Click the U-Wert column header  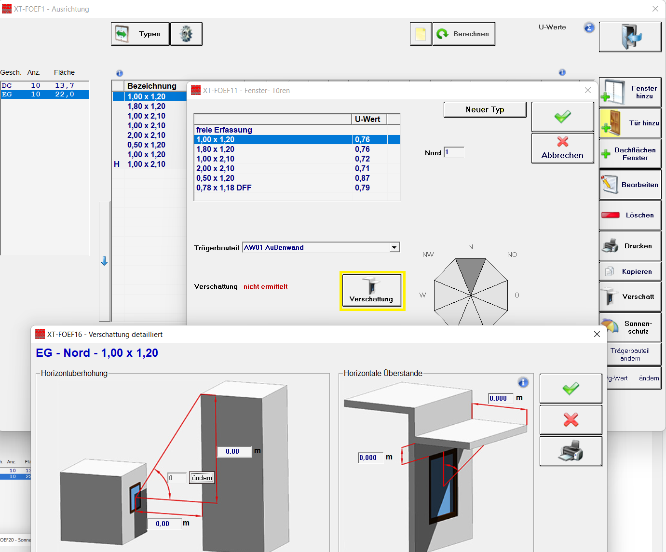tap(369, 119)
